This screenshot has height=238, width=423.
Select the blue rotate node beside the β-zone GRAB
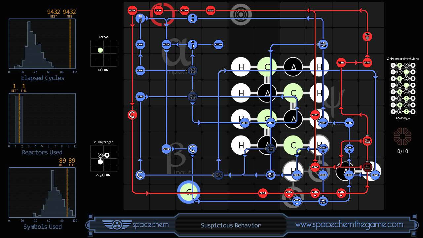pos(193,149)
